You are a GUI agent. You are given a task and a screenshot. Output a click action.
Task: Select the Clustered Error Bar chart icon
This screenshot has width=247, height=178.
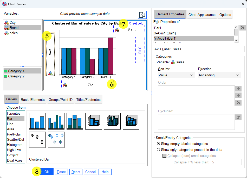pos(56,140)
